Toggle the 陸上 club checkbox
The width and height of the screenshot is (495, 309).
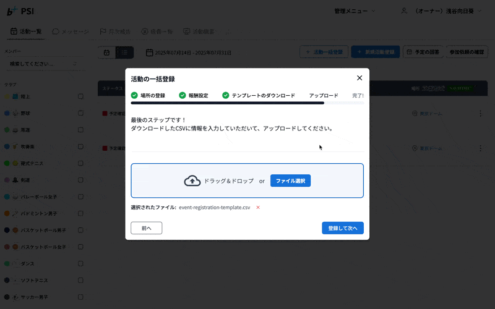click(80, 96)
